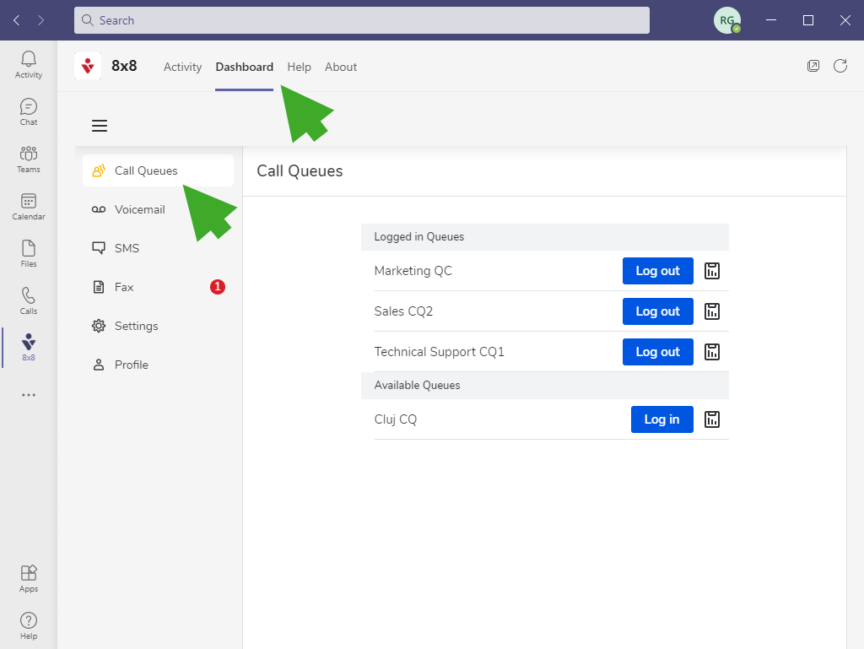This screenshot has width=864, height=649.
Task: Collapse the hamburger navigation menu
Action: tap(100, 126)
